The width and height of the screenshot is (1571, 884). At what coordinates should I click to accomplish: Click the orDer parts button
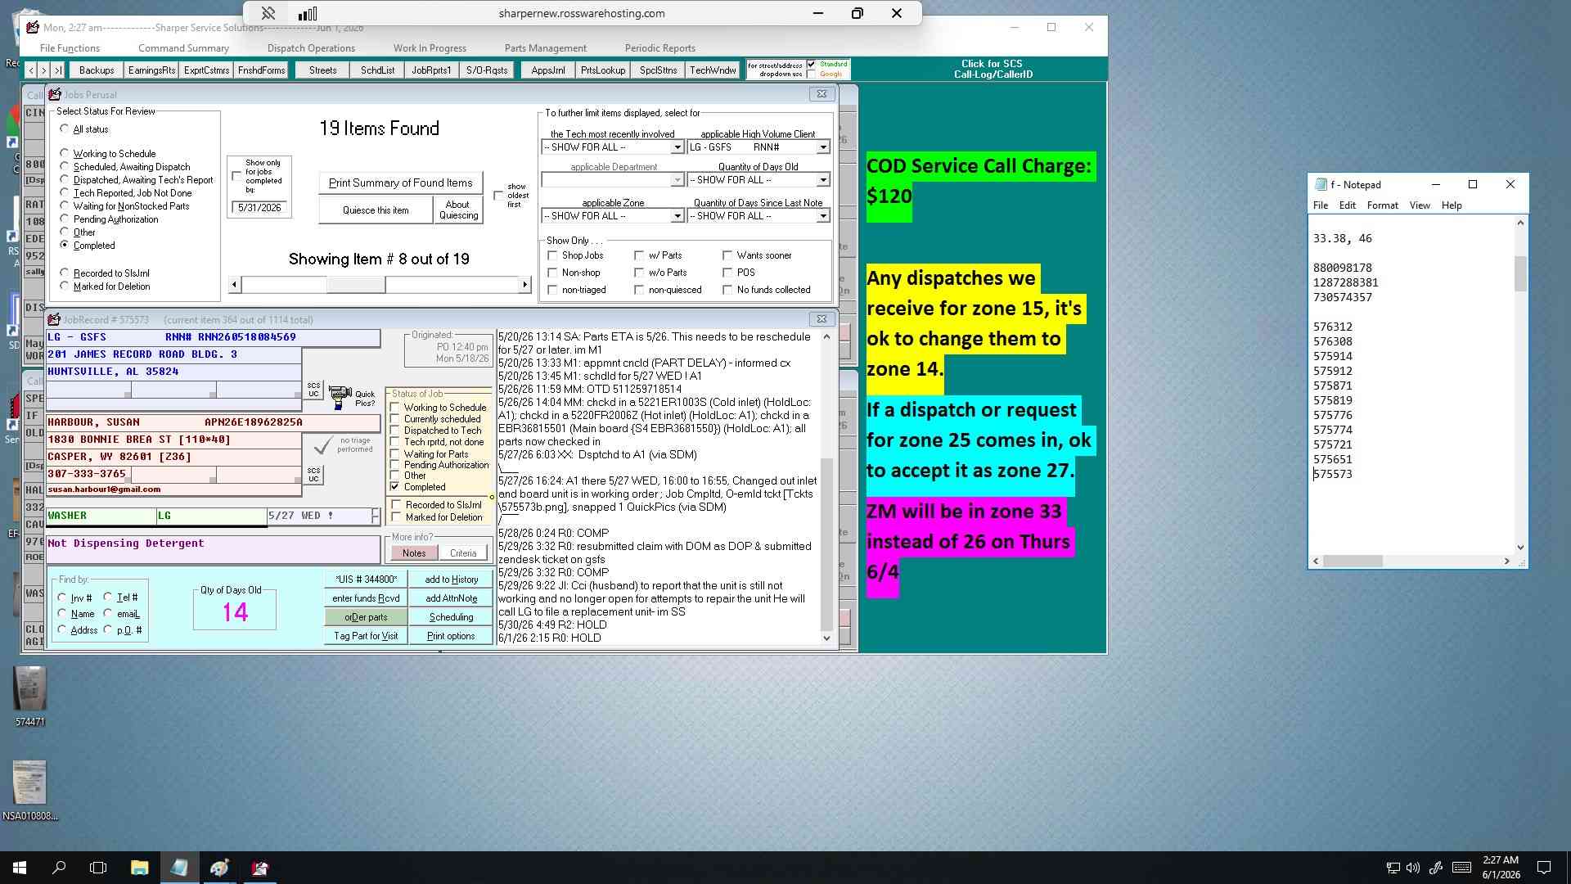[x=366, y=617]
